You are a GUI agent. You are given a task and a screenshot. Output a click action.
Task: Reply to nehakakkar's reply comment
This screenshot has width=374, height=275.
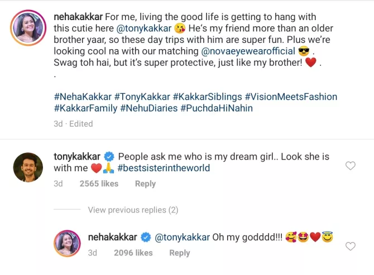[x=179, y=253]
